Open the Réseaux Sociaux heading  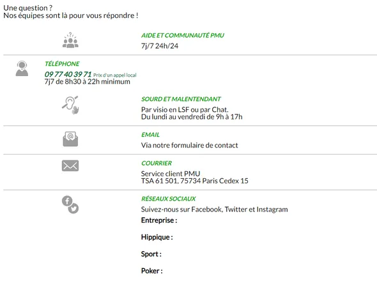(x=168, y=199)
